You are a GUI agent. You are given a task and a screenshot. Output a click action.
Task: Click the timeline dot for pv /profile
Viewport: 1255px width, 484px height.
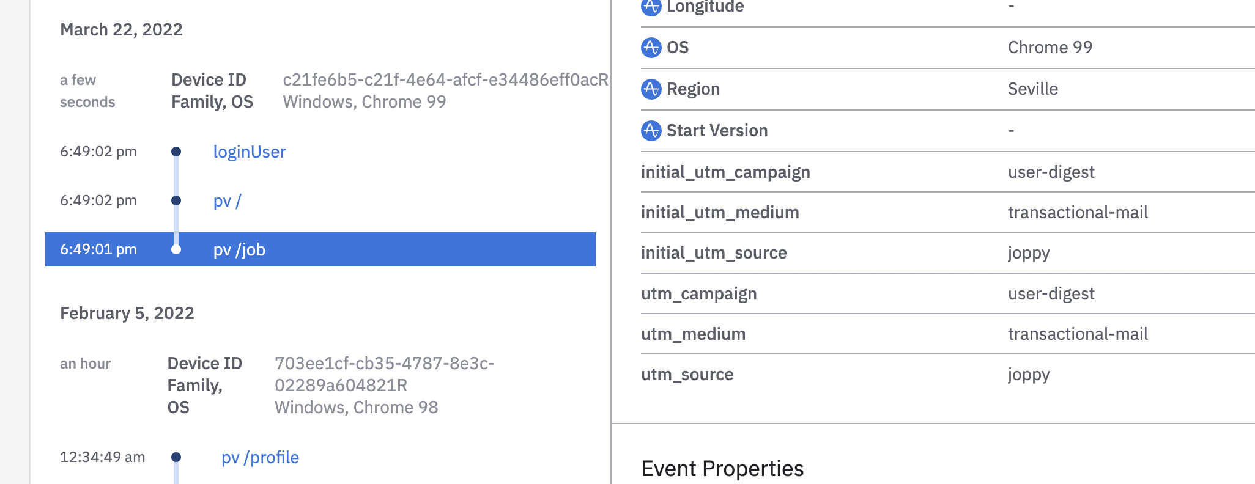[176, 457]
